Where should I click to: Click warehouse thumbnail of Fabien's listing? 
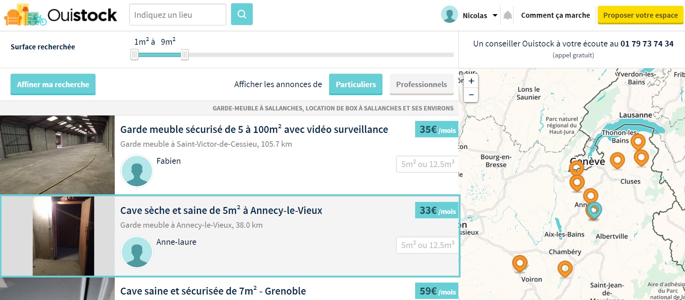click(x=57, y=155)
